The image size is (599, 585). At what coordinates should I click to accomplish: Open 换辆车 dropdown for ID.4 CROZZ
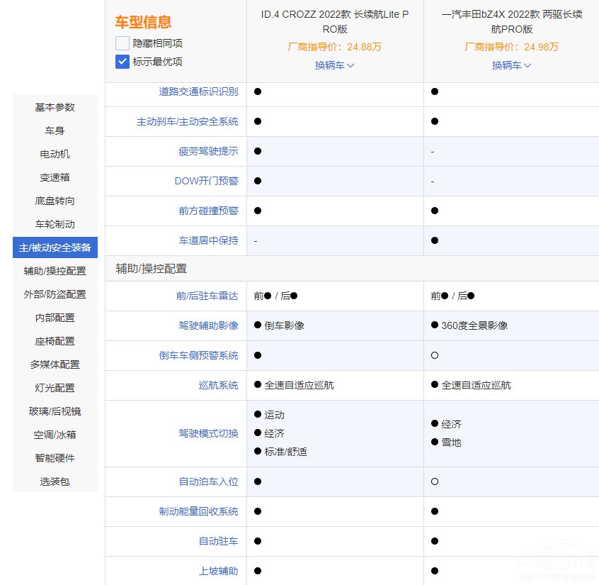click(x=335, y=65)
